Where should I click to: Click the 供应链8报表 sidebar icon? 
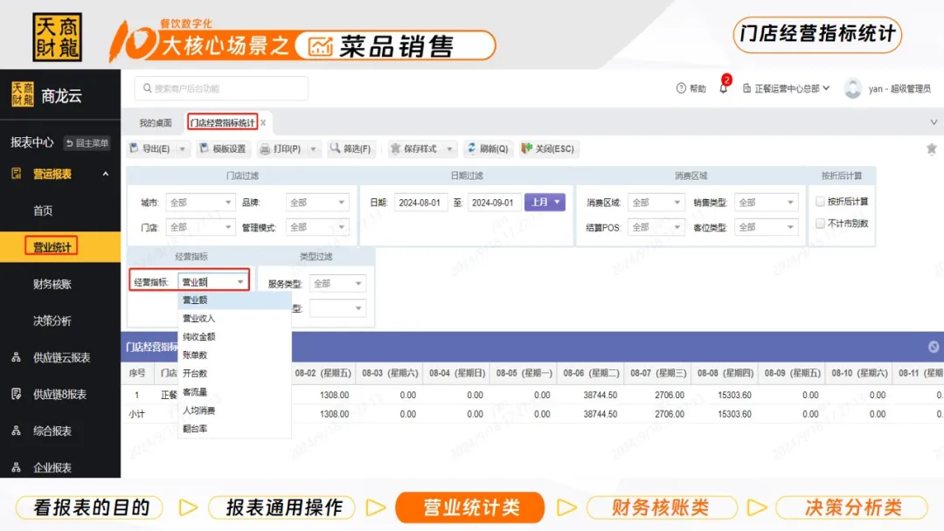click(x=17, y=394)
